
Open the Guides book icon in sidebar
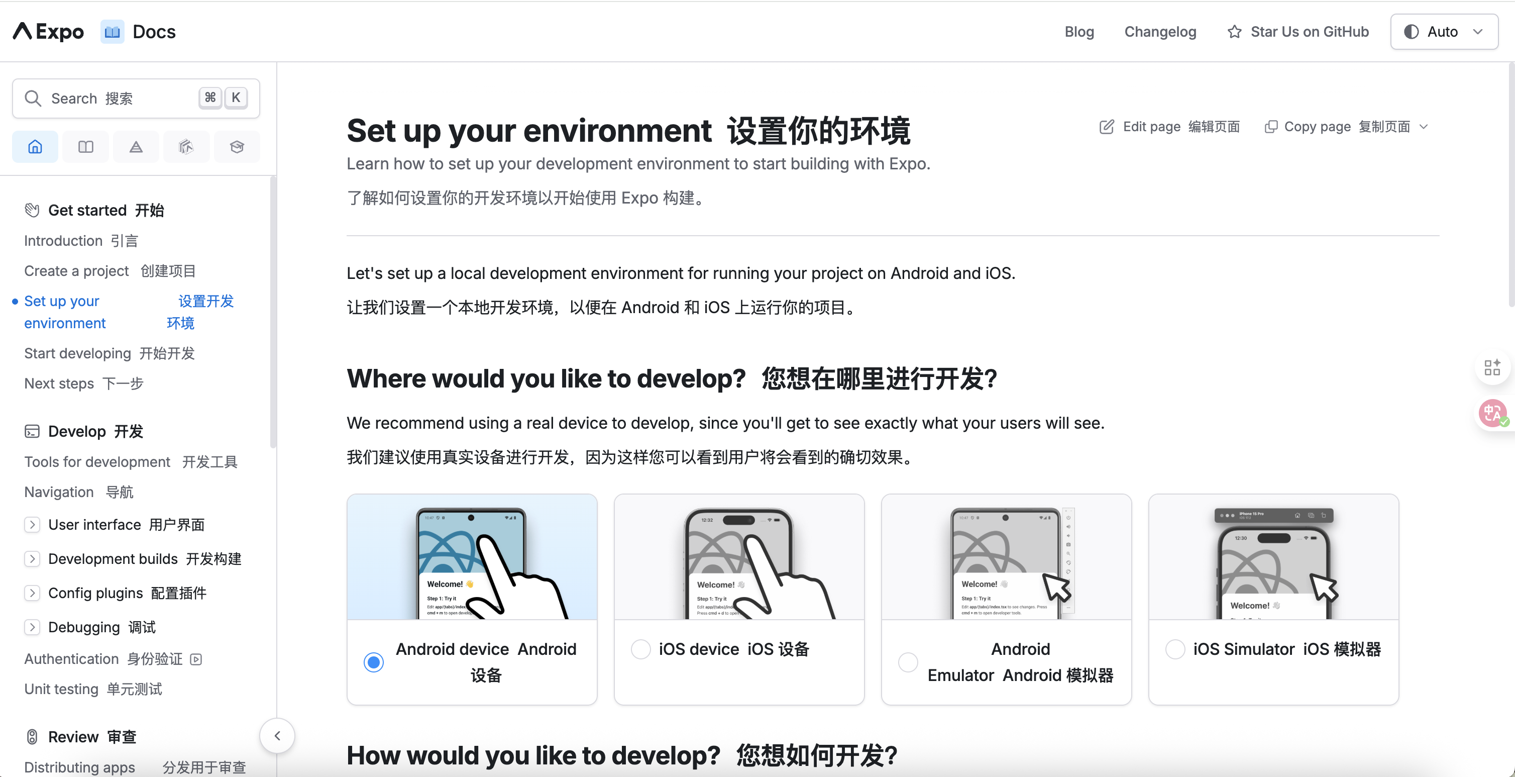85,146
